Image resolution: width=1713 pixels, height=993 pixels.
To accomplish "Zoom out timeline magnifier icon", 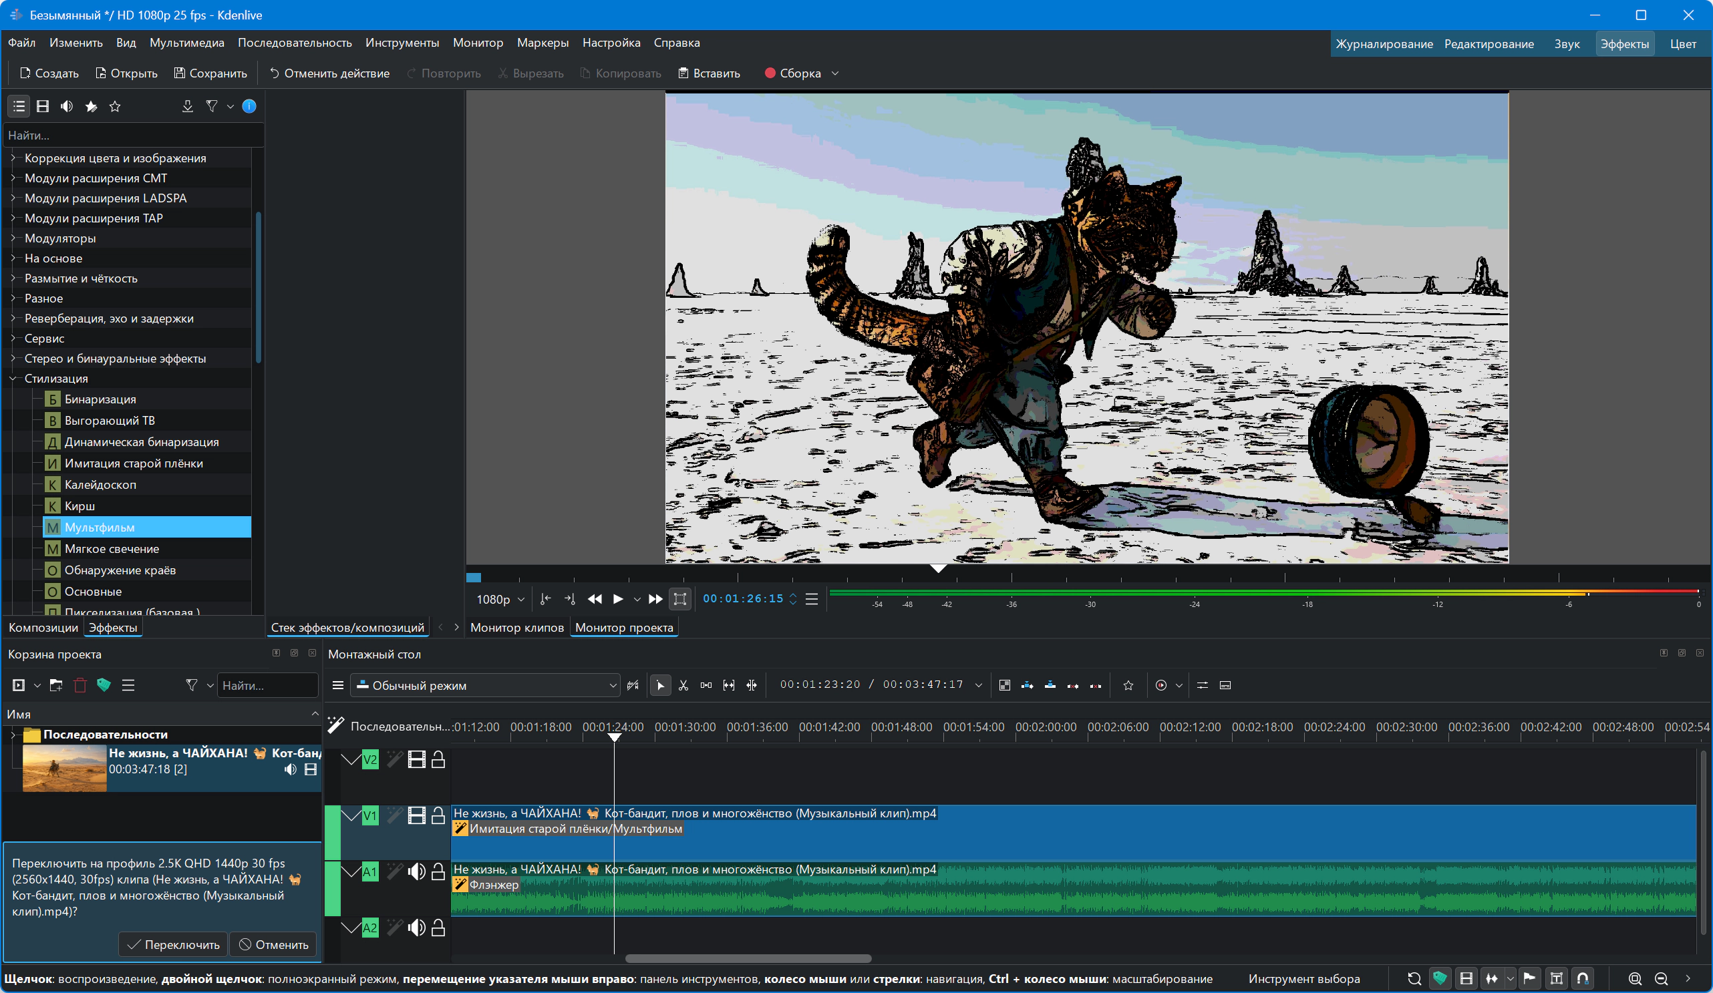I will (1661, 979).
